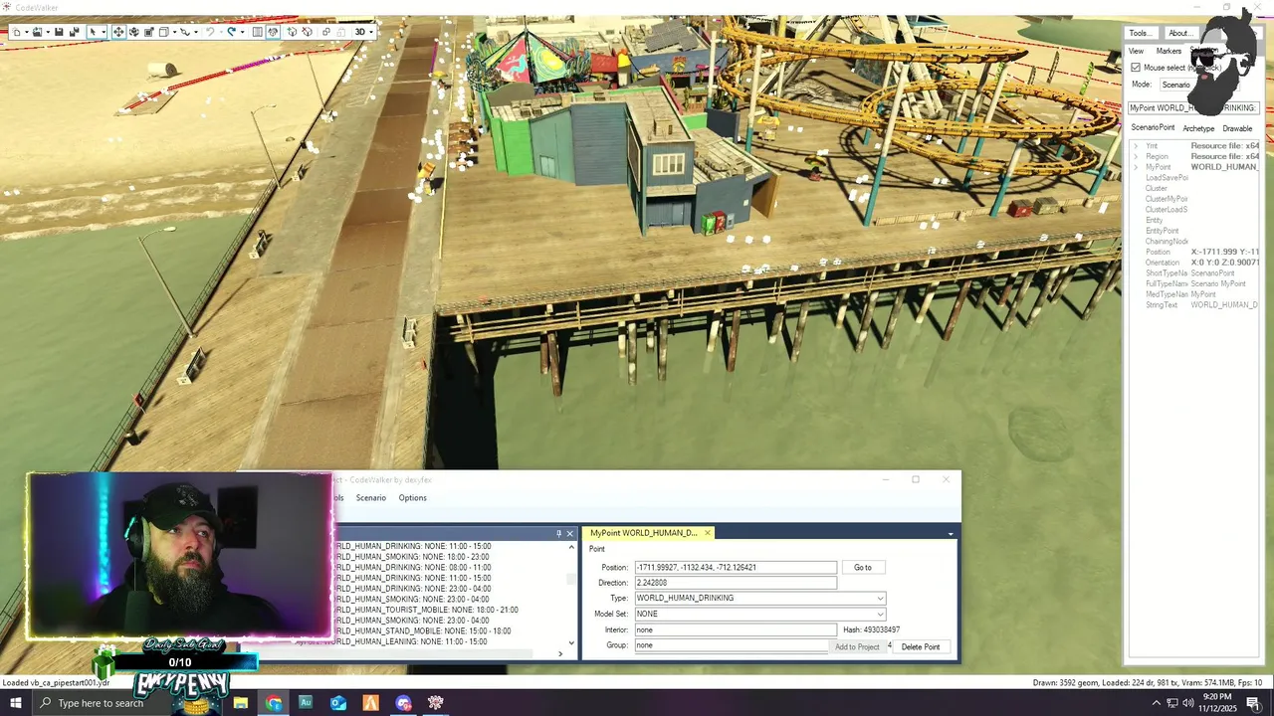Toggle the Mouse select checkbox

[1136, 68]
